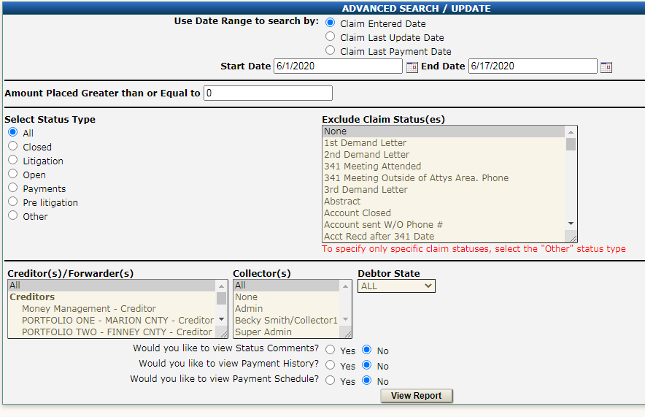Click the Collector list resize handle

coord(347,333)
